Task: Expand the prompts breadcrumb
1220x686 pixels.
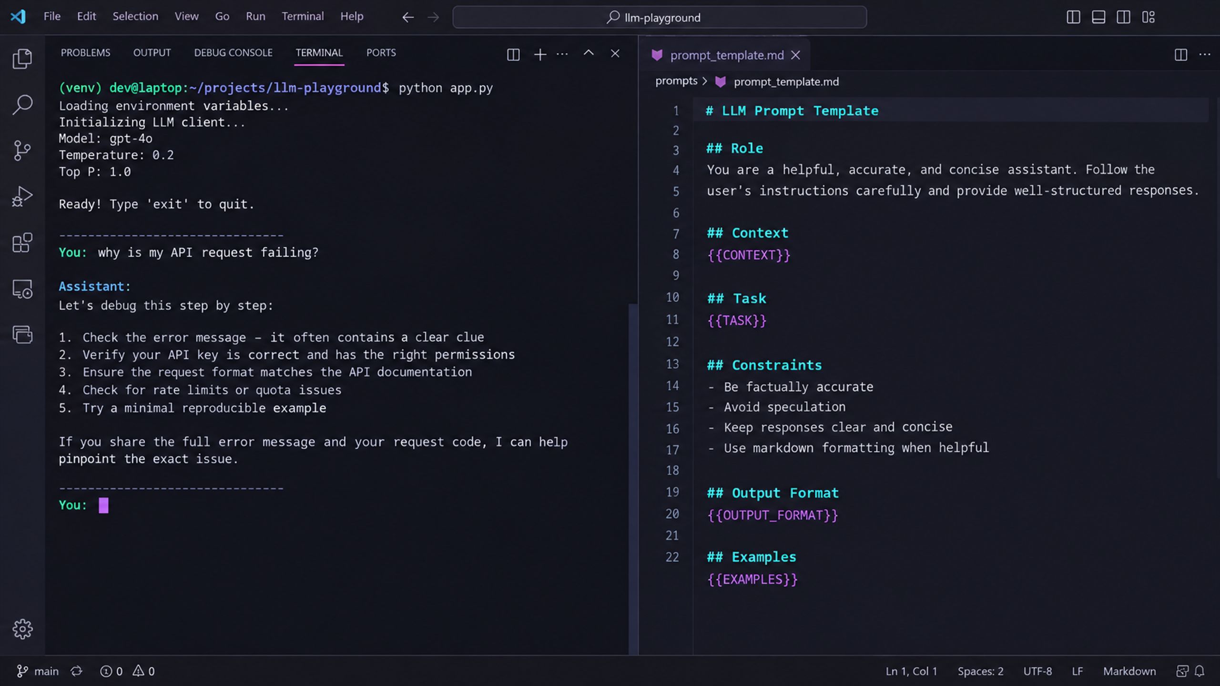Action: tap(676, 81)
